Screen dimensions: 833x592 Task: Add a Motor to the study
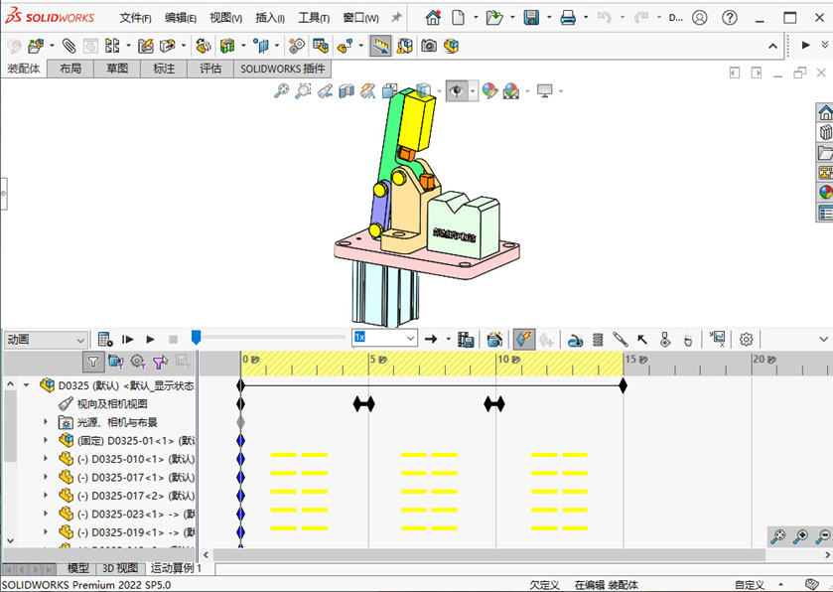pyautogui.click(x=576, y=339)
